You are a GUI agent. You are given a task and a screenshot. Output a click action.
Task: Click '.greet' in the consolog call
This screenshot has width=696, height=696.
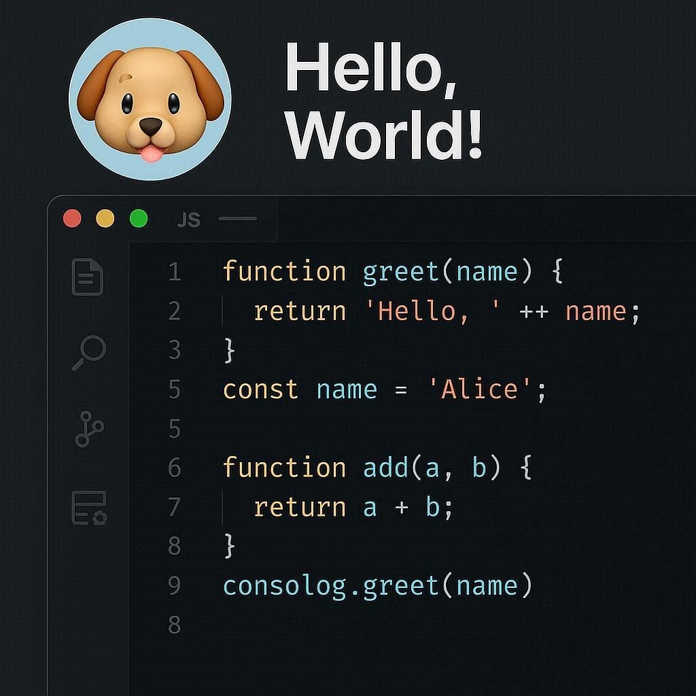[395, 587]
